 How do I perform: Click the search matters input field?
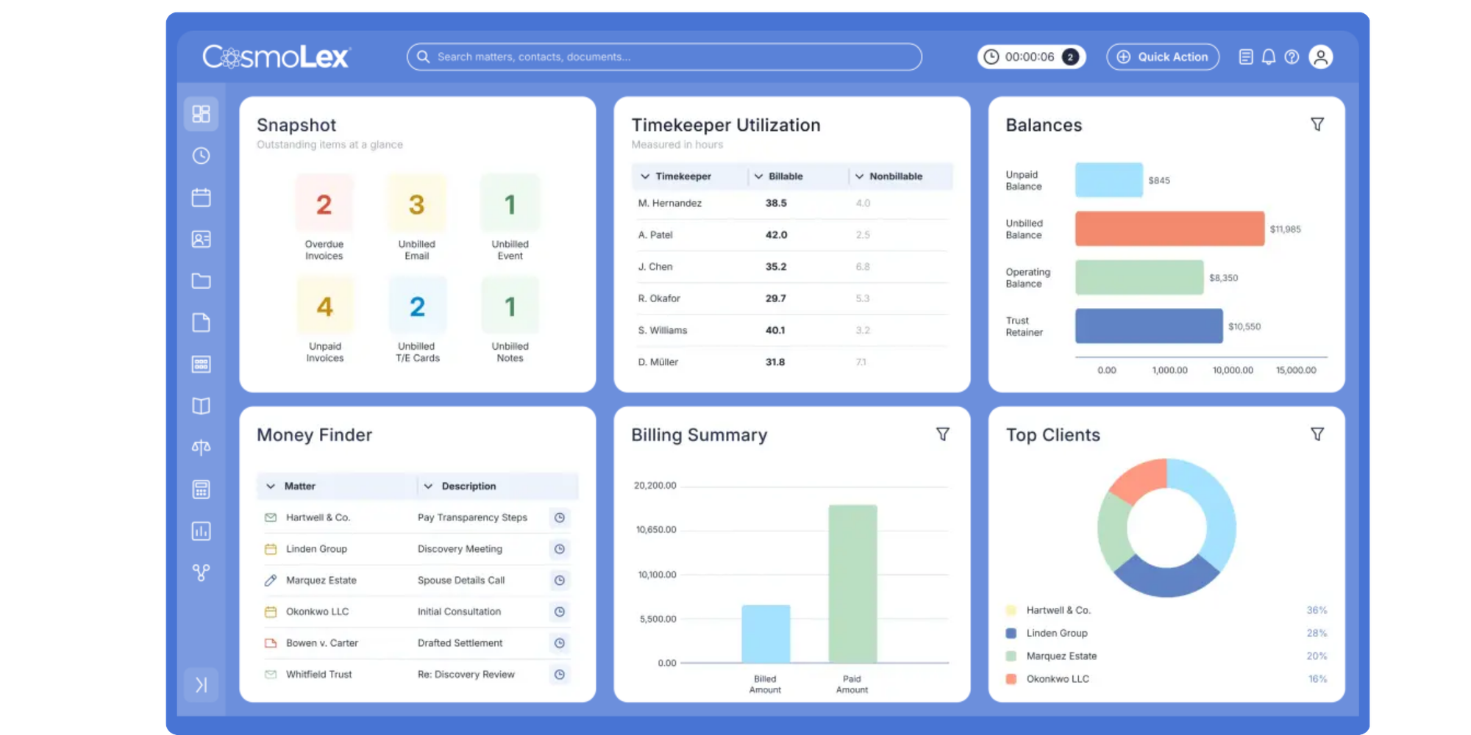tap(664, 57)
